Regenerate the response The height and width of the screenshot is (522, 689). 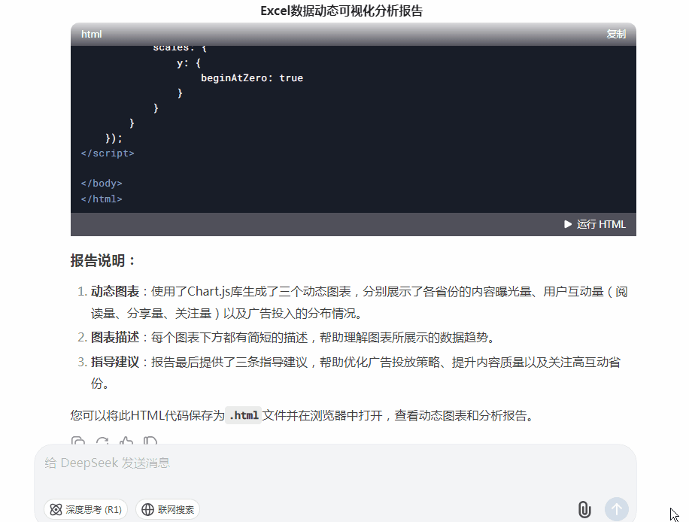(x=102, y=441)
